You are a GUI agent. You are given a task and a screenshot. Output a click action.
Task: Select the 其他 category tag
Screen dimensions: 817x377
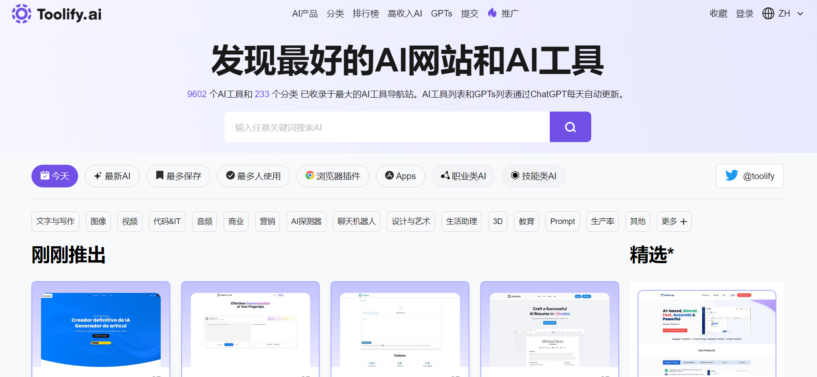(638, 221)
